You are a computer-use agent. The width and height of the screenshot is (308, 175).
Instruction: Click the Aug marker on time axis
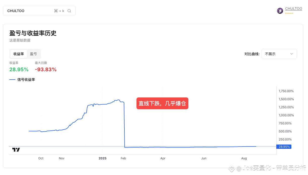[x=244, y=158]
